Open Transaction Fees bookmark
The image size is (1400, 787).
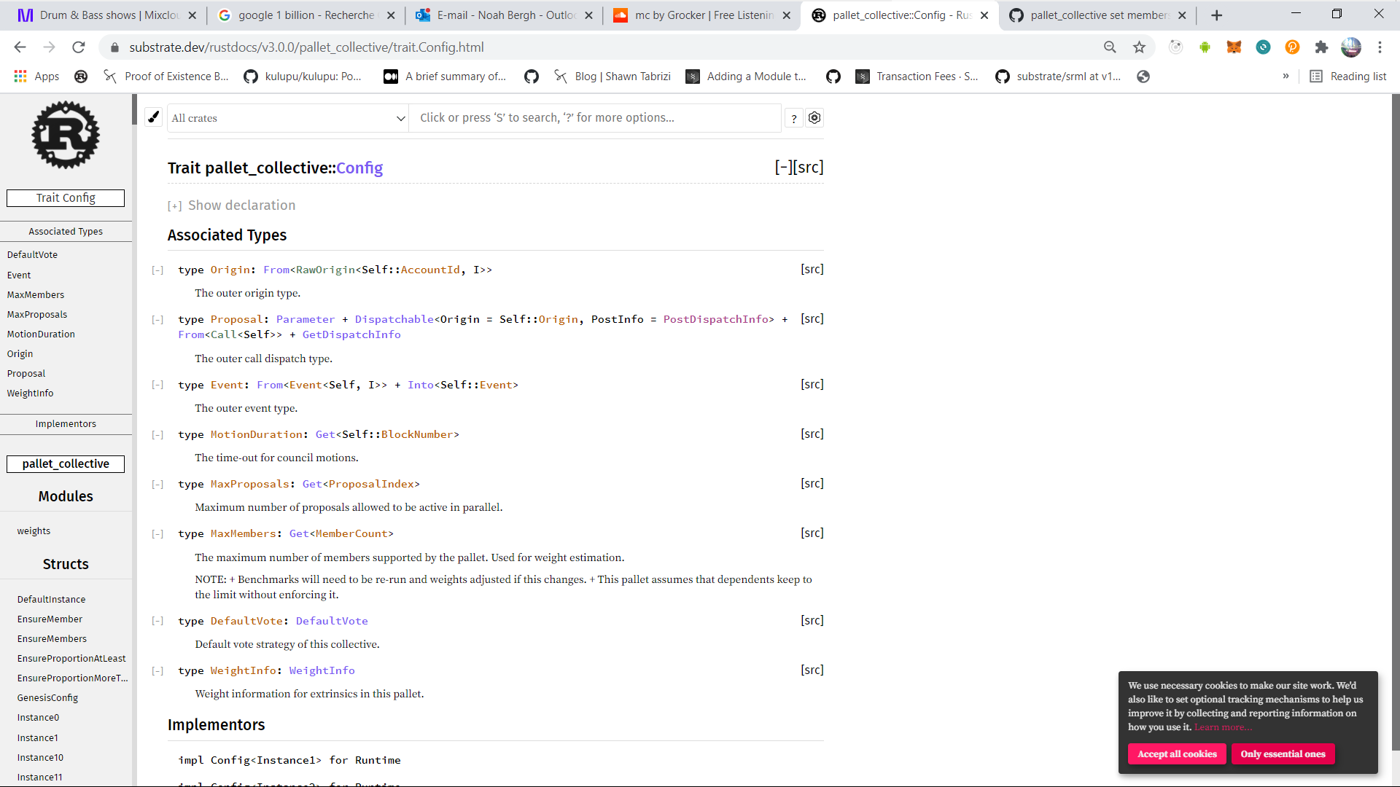pyautogui.click(x=917, y=77)
